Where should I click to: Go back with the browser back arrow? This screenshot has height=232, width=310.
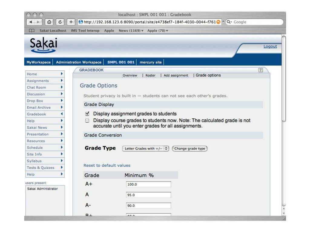pyautogui.click(x=31, y=22)
